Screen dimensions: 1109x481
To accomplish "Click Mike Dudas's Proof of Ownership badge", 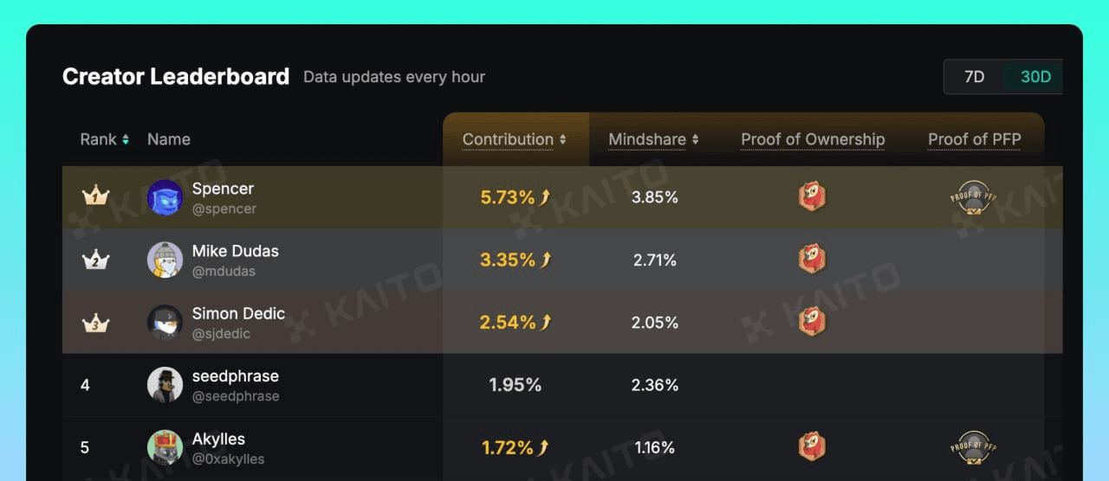I will click(x=812, y=259).
